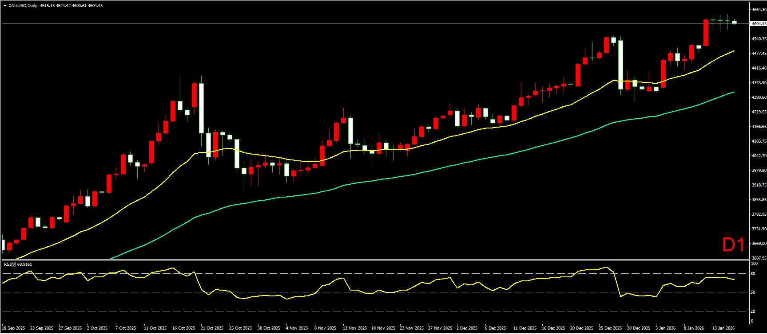Screen dimensions: 767x334
Task: Click the 25 Dec 2025 date label
Action: (610, 328)
